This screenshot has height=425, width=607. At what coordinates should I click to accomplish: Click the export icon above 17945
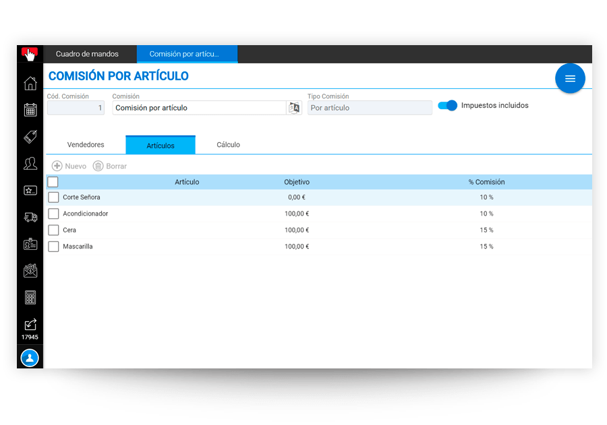tap(30, 325)
